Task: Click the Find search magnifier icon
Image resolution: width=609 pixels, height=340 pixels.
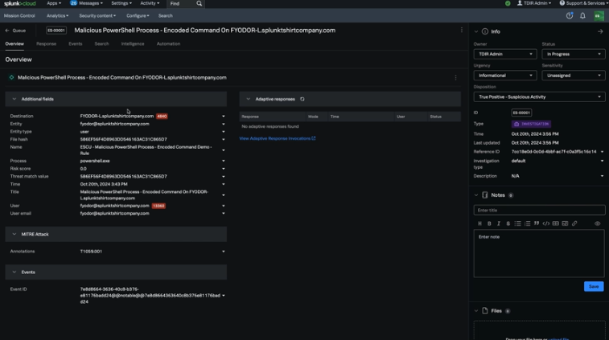Action: point(200,3)
